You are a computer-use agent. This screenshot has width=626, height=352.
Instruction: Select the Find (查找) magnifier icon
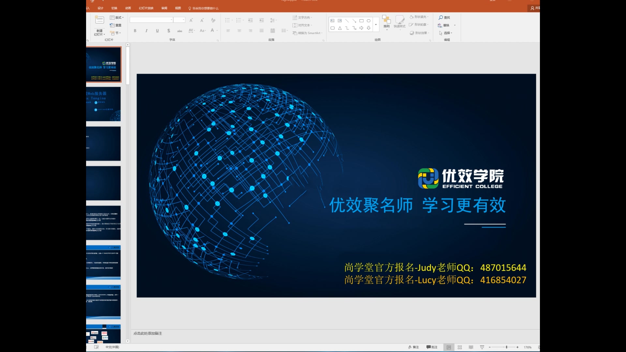pos(441,18)
